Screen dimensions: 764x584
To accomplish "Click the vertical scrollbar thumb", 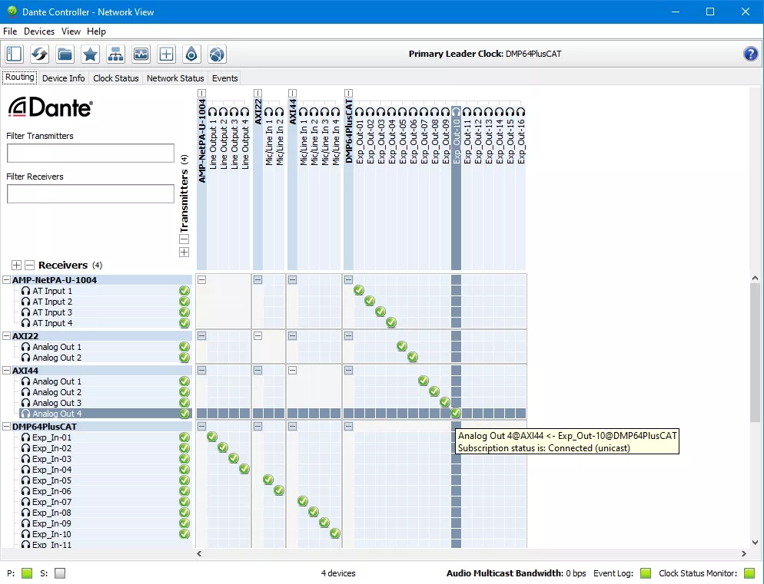I will tap(755, 352).
